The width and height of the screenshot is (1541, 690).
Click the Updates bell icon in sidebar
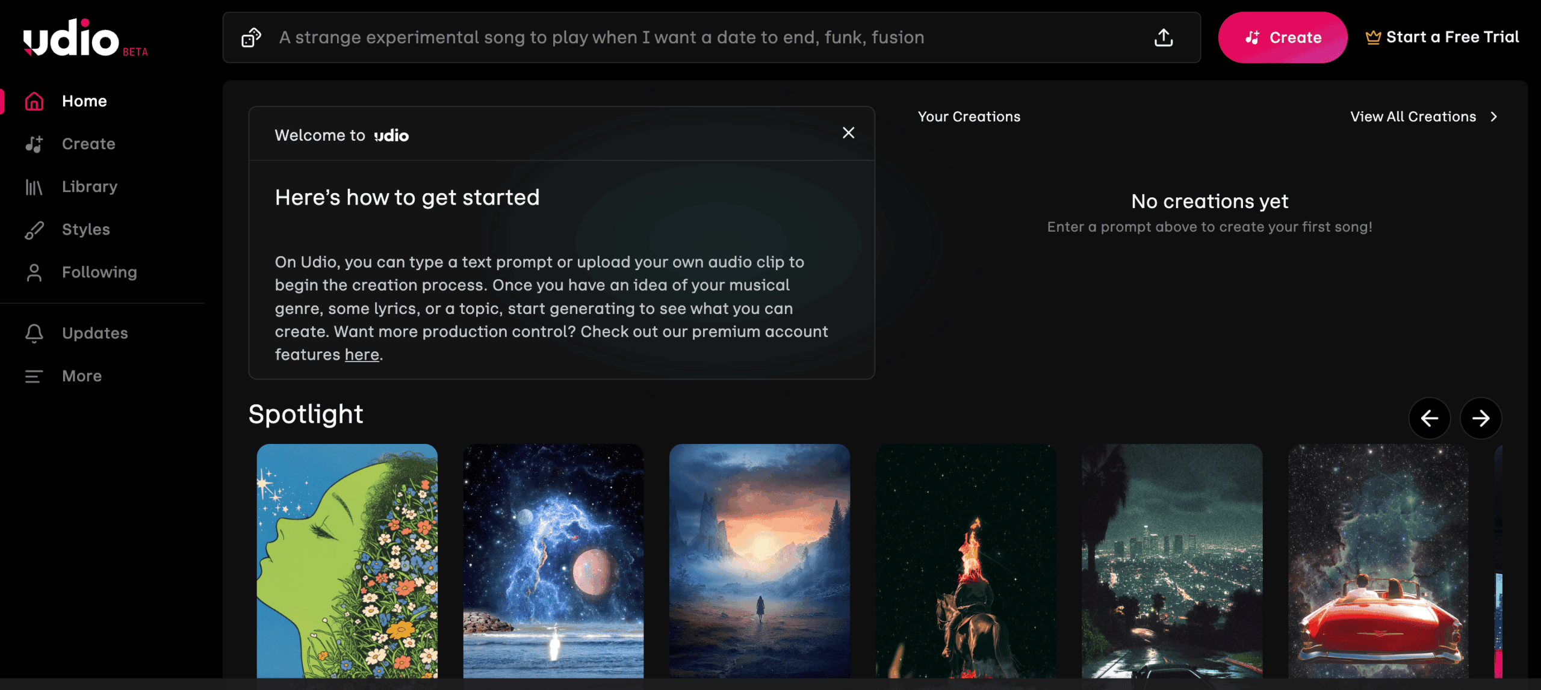[x=34, y=333]
